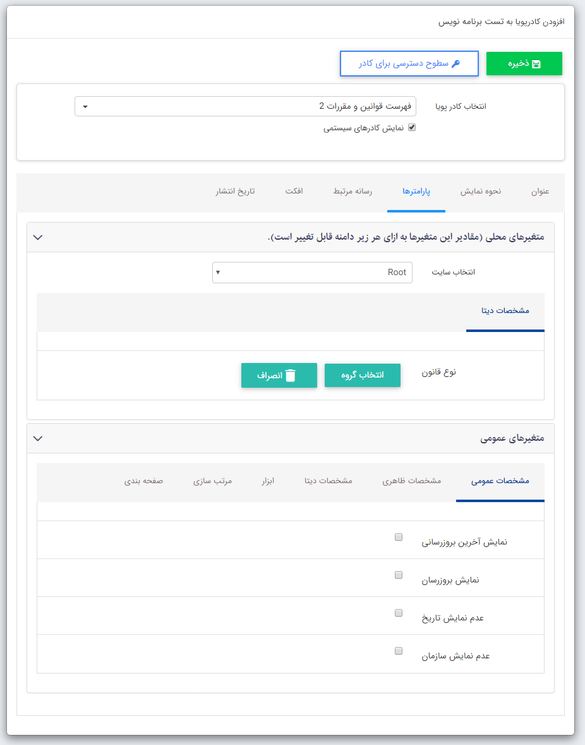Click the floppy disk icon on the ذخیره button
This screenshot has width=585, height=745.
(536, 63)
